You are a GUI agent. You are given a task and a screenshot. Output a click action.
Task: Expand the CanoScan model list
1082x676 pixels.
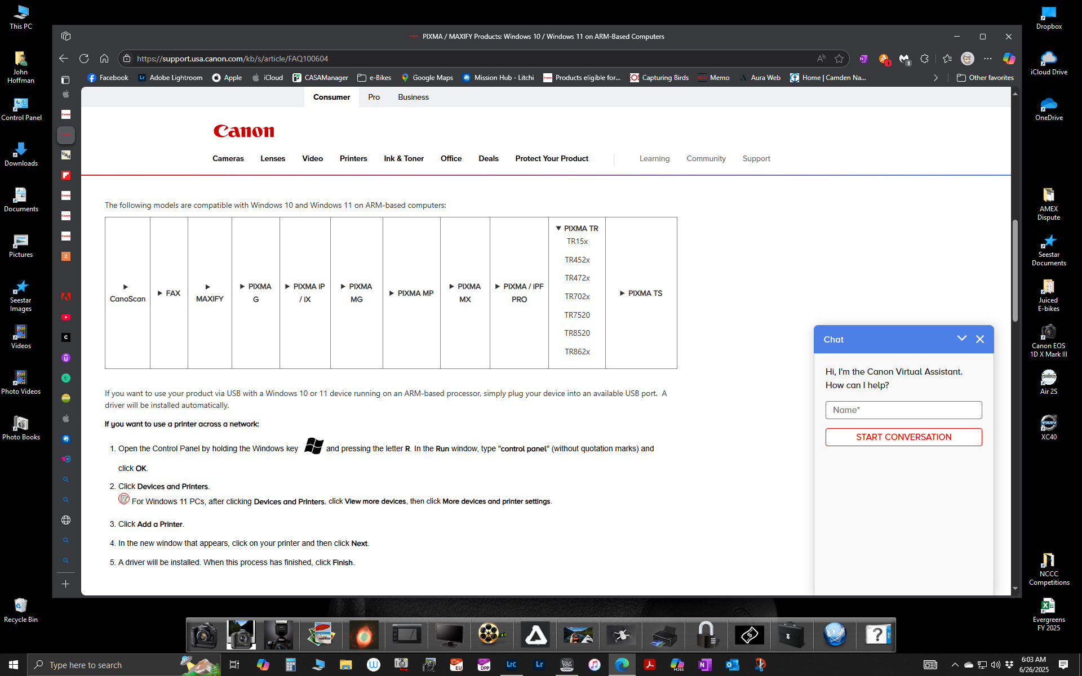point(127,293)
